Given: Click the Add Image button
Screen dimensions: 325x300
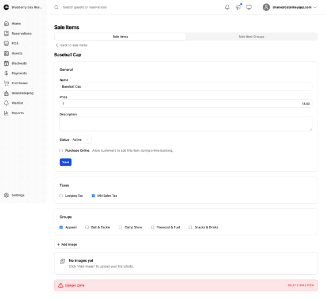Looking at the screenshot, I should coord(67,245).
